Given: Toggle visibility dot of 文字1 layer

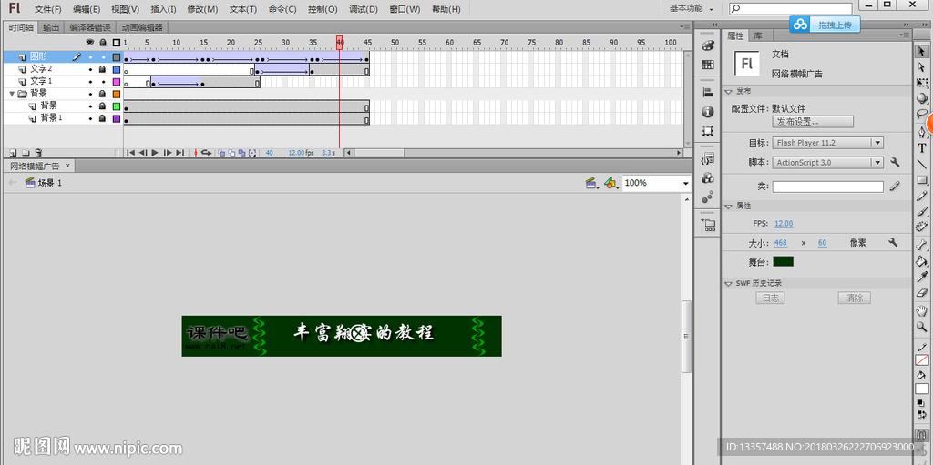Looking at the screenshot, I should 90,82.
